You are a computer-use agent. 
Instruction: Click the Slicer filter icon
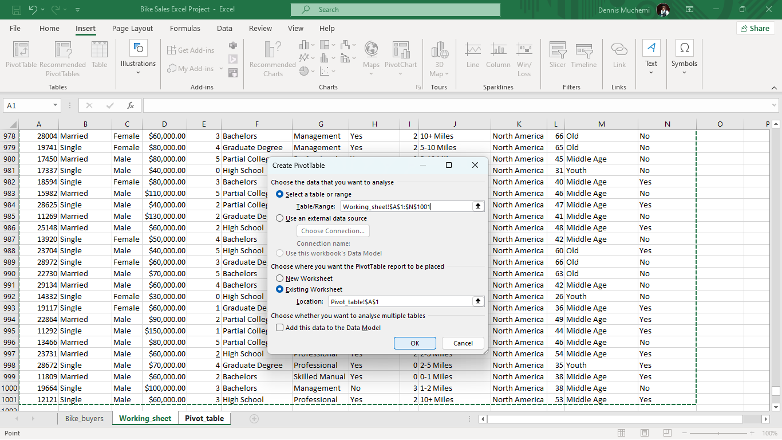(x=558, y=50)
